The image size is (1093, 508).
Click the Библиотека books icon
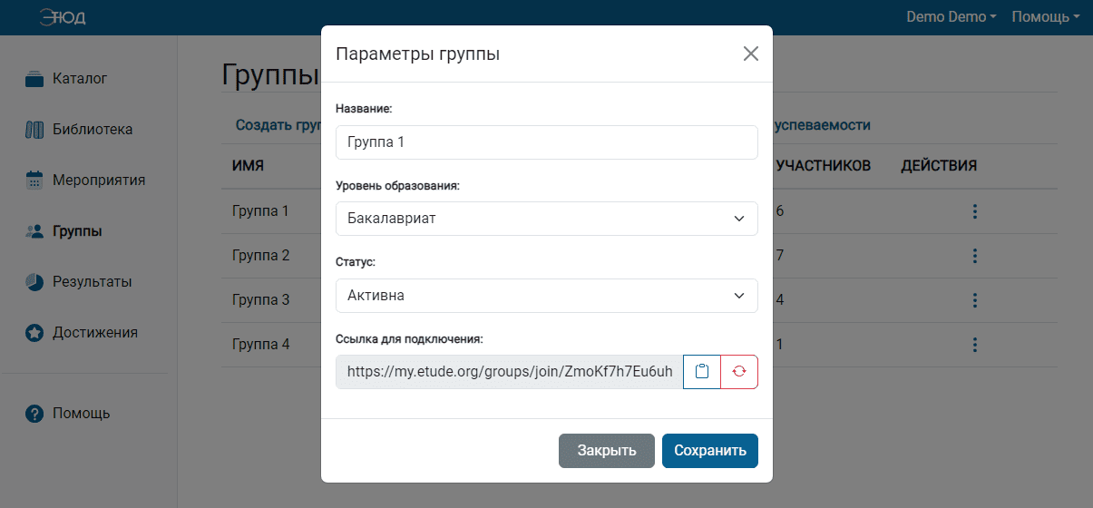pos(34,130)
